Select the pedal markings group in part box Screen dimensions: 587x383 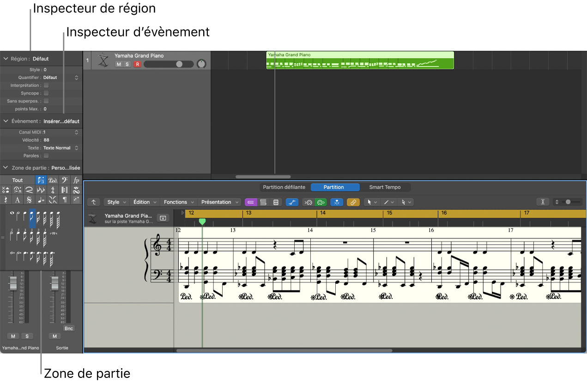tap(53, 180)
